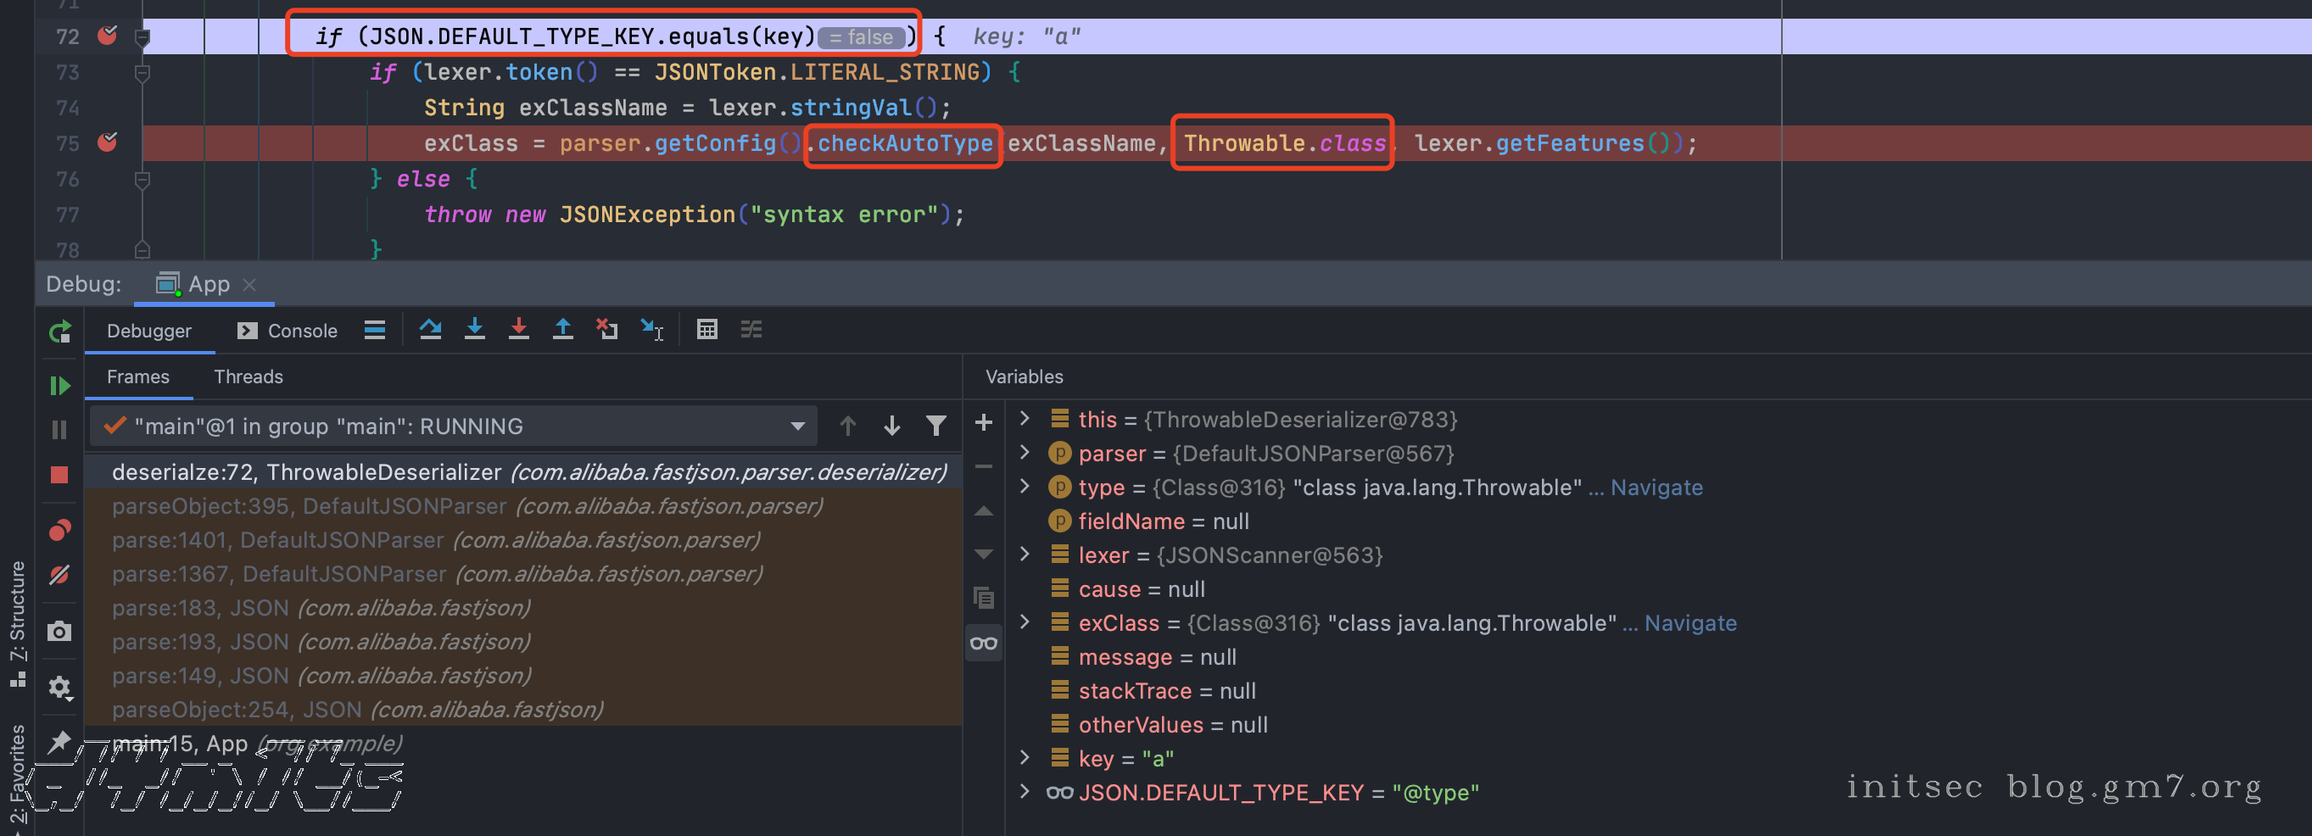Viewport: 2312px width, 836px height.
Task: Click the Rerun App debug icon
Action: click(x=59, y=332)
